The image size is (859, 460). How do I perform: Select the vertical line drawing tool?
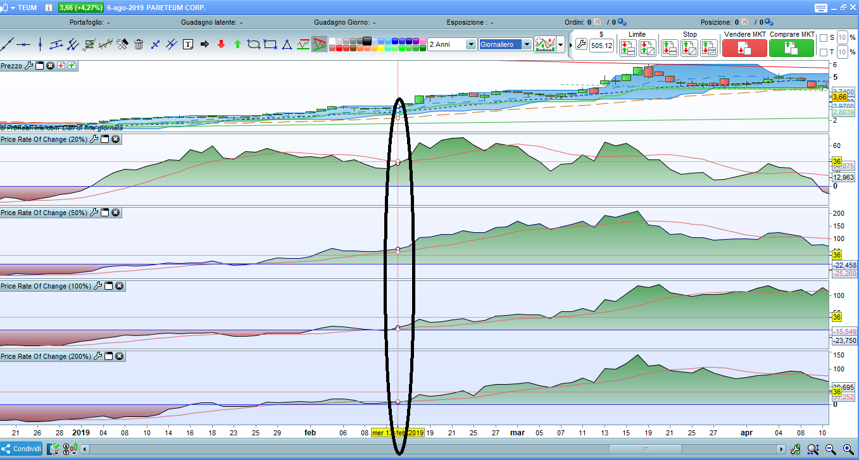40,44
